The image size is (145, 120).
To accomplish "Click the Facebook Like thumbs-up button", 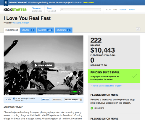I will coord(9,99).
